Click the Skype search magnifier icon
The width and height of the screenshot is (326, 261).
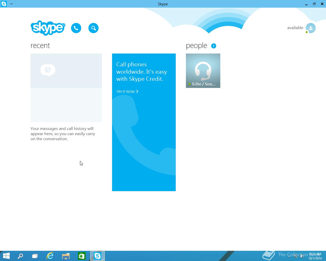coord(93,28)
